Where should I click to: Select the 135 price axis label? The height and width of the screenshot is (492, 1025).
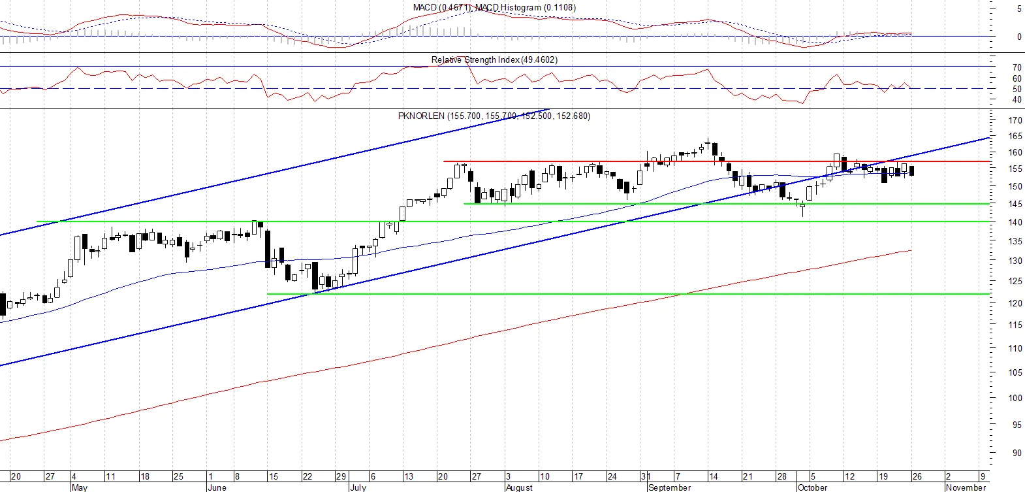(1015, 242)
